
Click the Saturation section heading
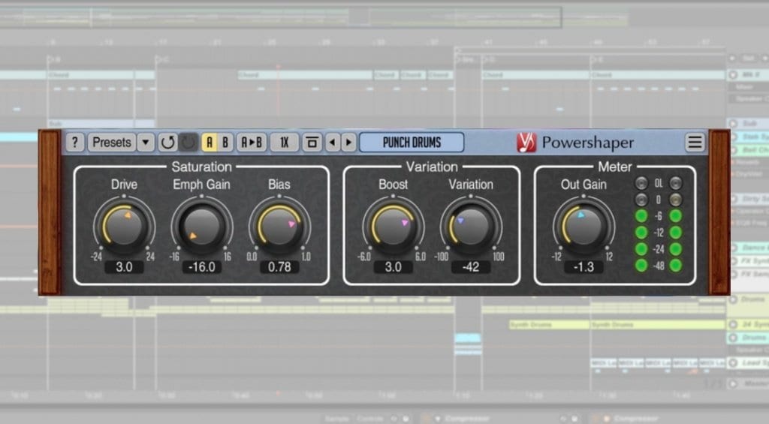[201, 167]
